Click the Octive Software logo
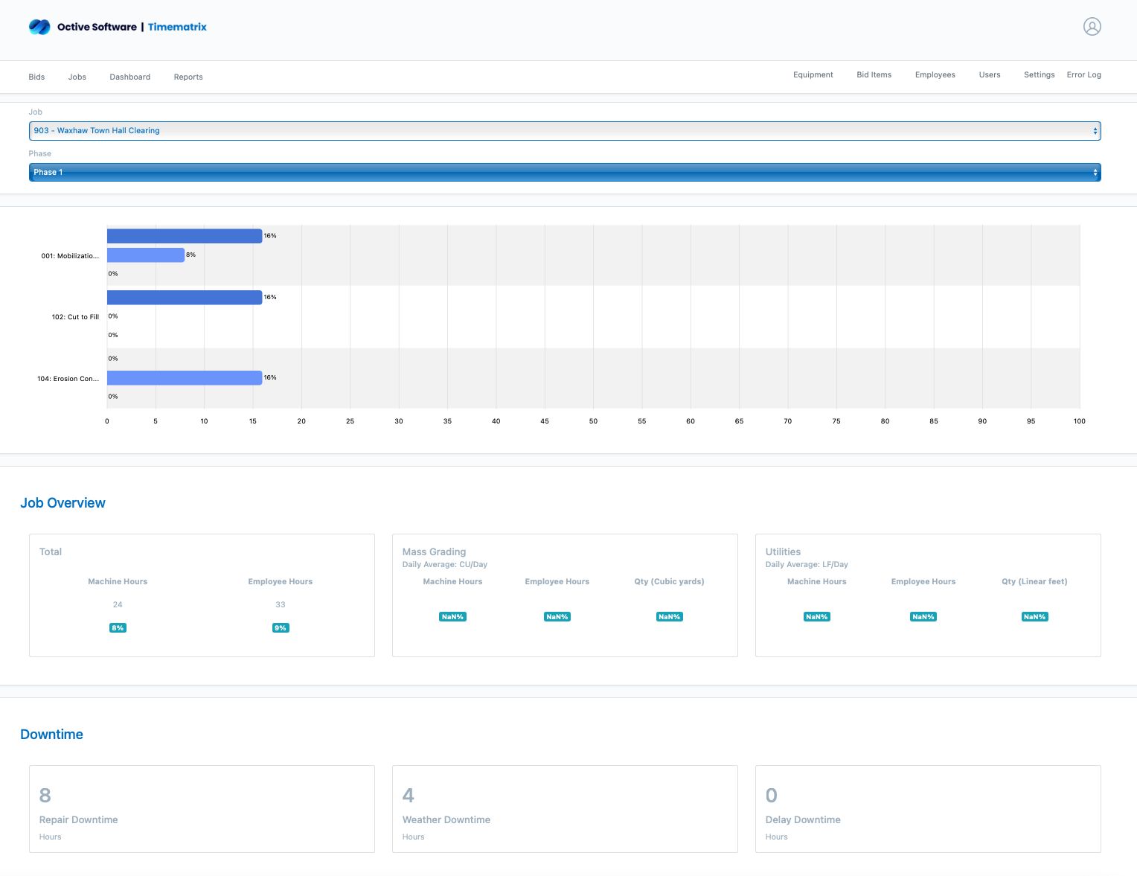1137x876 pixels. [x=40, y=27]
